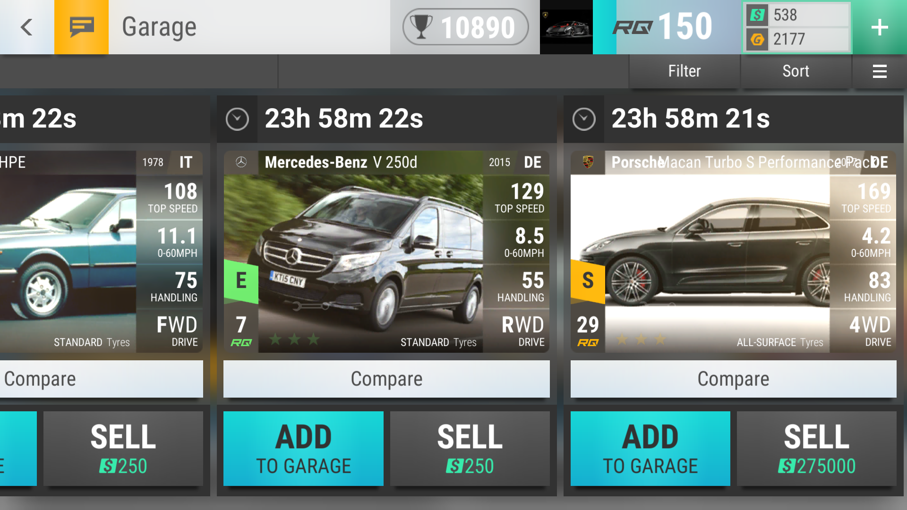The image size is (907, 510).
Task: Open the featured car thumbnail in header
Action: (x=566, y=27)
